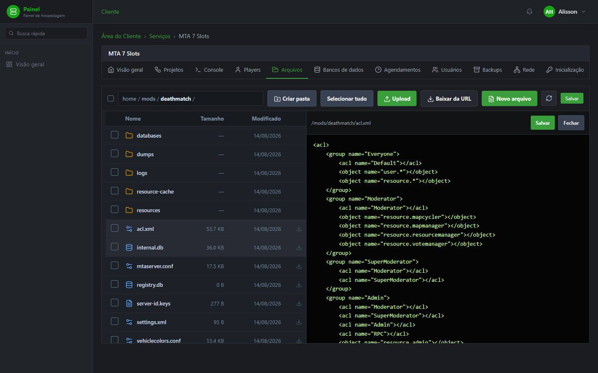Click the internal.db database icon
Image resolution: width=598 pixels, height=373 pixels.
[129, 247]
